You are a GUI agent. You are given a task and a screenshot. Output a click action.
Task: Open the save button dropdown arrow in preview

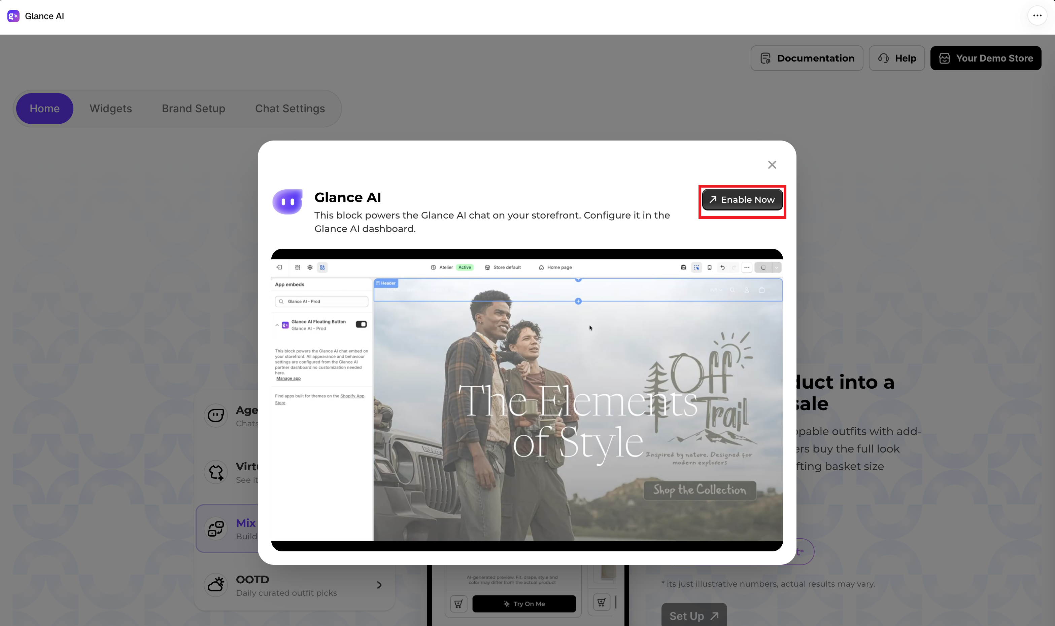(x=777, y=267)
